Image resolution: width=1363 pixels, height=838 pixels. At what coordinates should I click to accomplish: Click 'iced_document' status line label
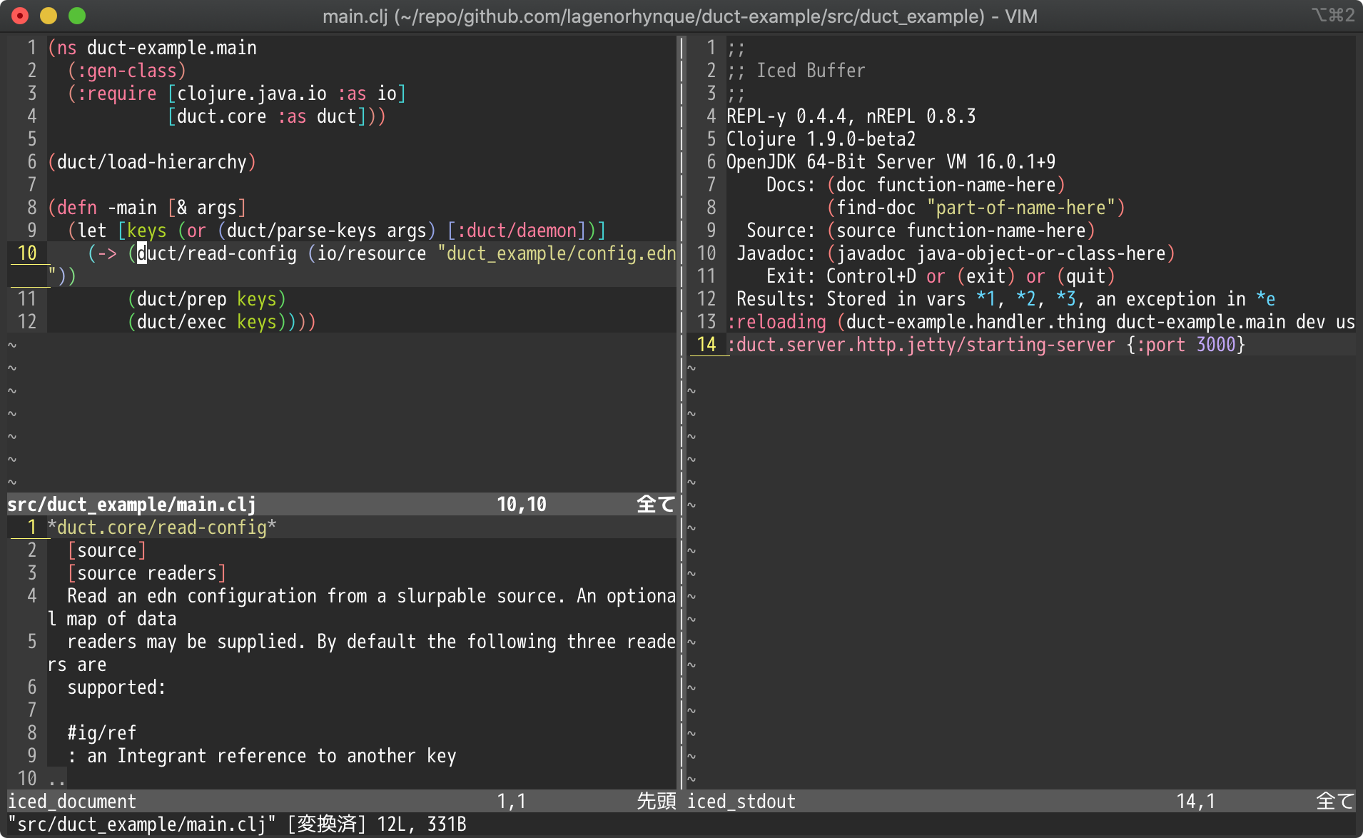point(72,802)
